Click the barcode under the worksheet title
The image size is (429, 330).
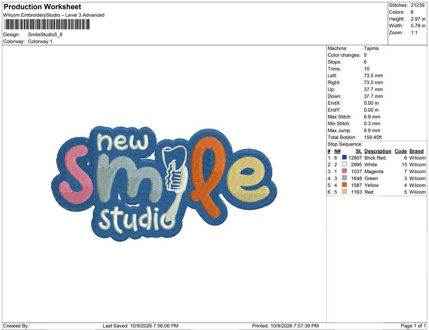pyautogui.click(x=47, y=25)
